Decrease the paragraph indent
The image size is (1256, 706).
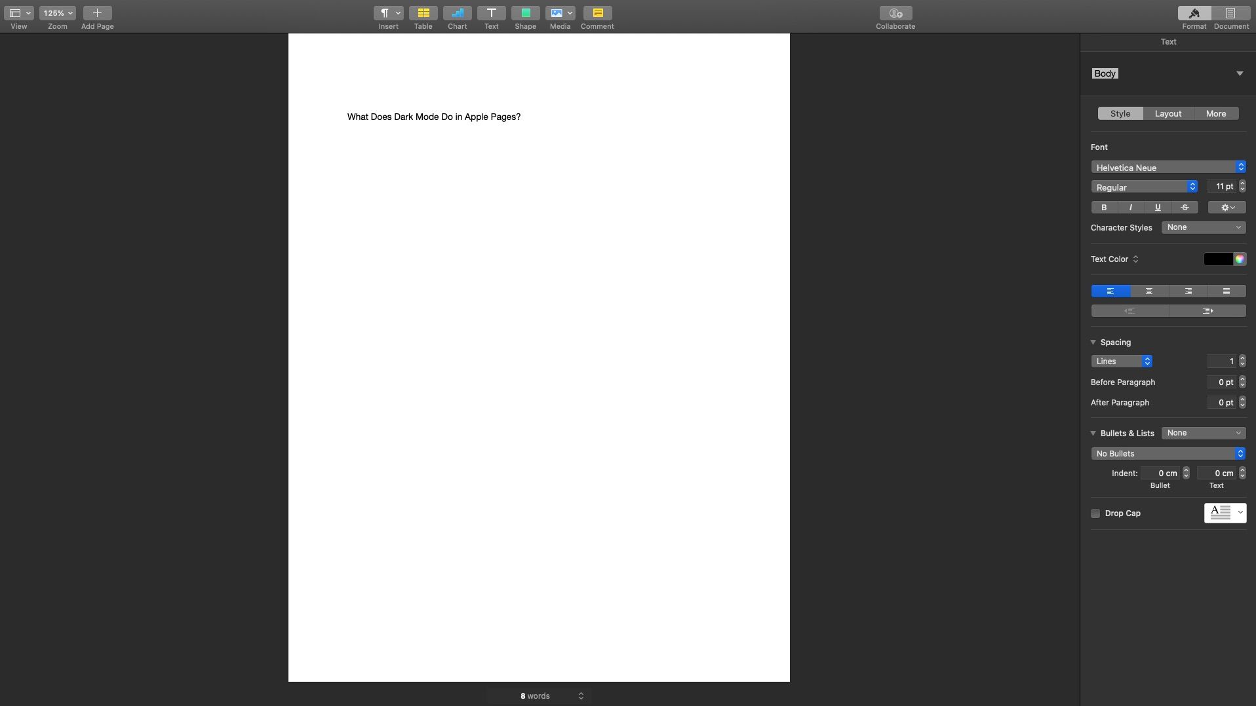coord(1129,311)
